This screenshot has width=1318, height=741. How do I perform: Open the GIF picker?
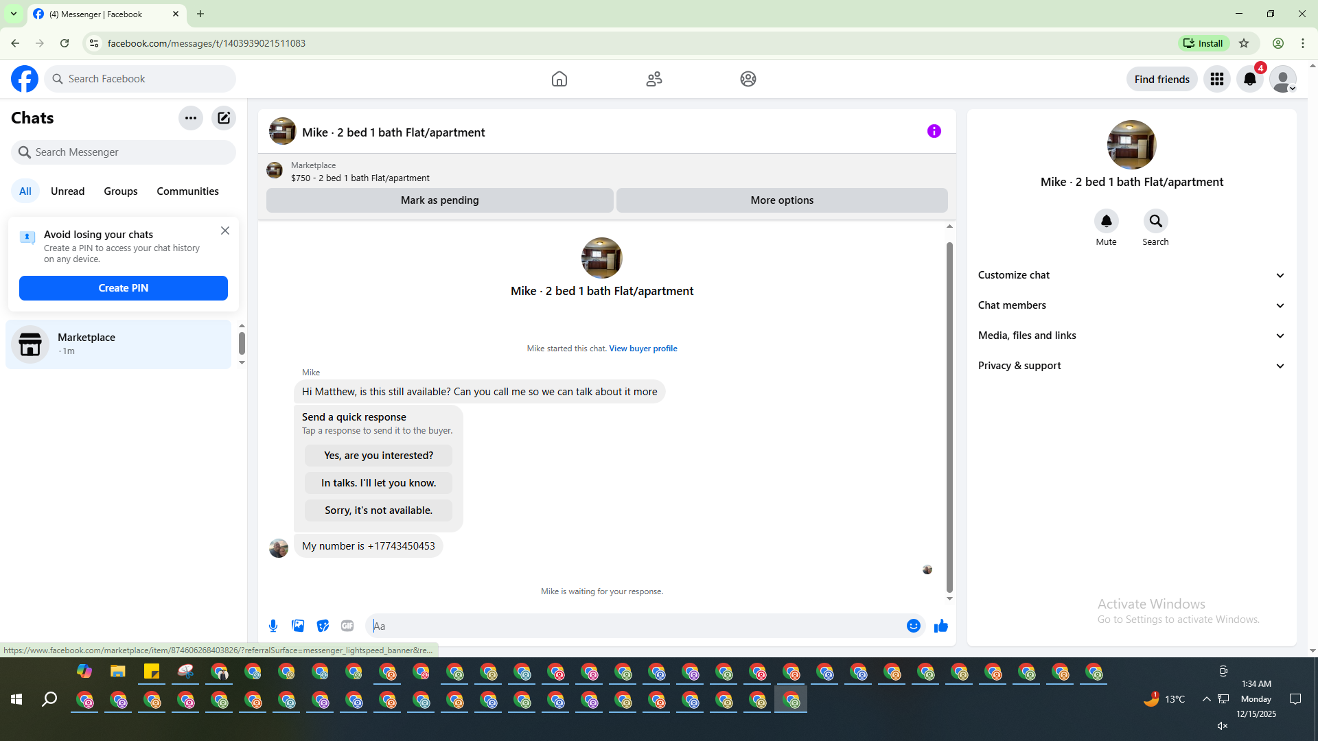(x=347, y=626)
